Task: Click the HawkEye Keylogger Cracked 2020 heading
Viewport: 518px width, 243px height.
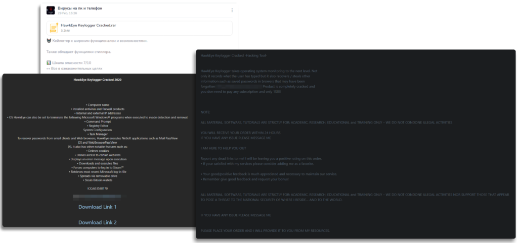Action: coord(98,80)
